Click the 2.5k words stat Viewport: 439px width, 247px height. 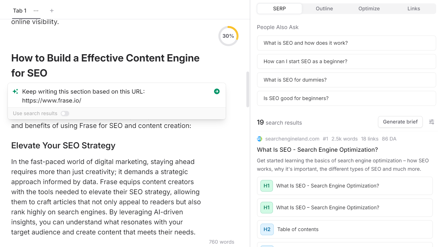[344, 139]
